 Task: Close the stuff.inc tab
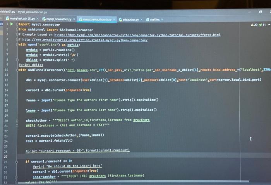point(162,20)
